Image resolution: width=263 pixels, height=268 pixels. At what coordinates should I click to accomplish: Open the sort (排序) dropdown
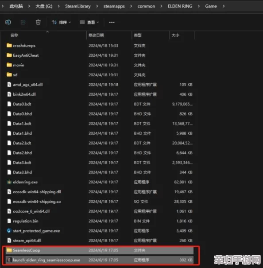pyautogui.click(x=62, y=22)
